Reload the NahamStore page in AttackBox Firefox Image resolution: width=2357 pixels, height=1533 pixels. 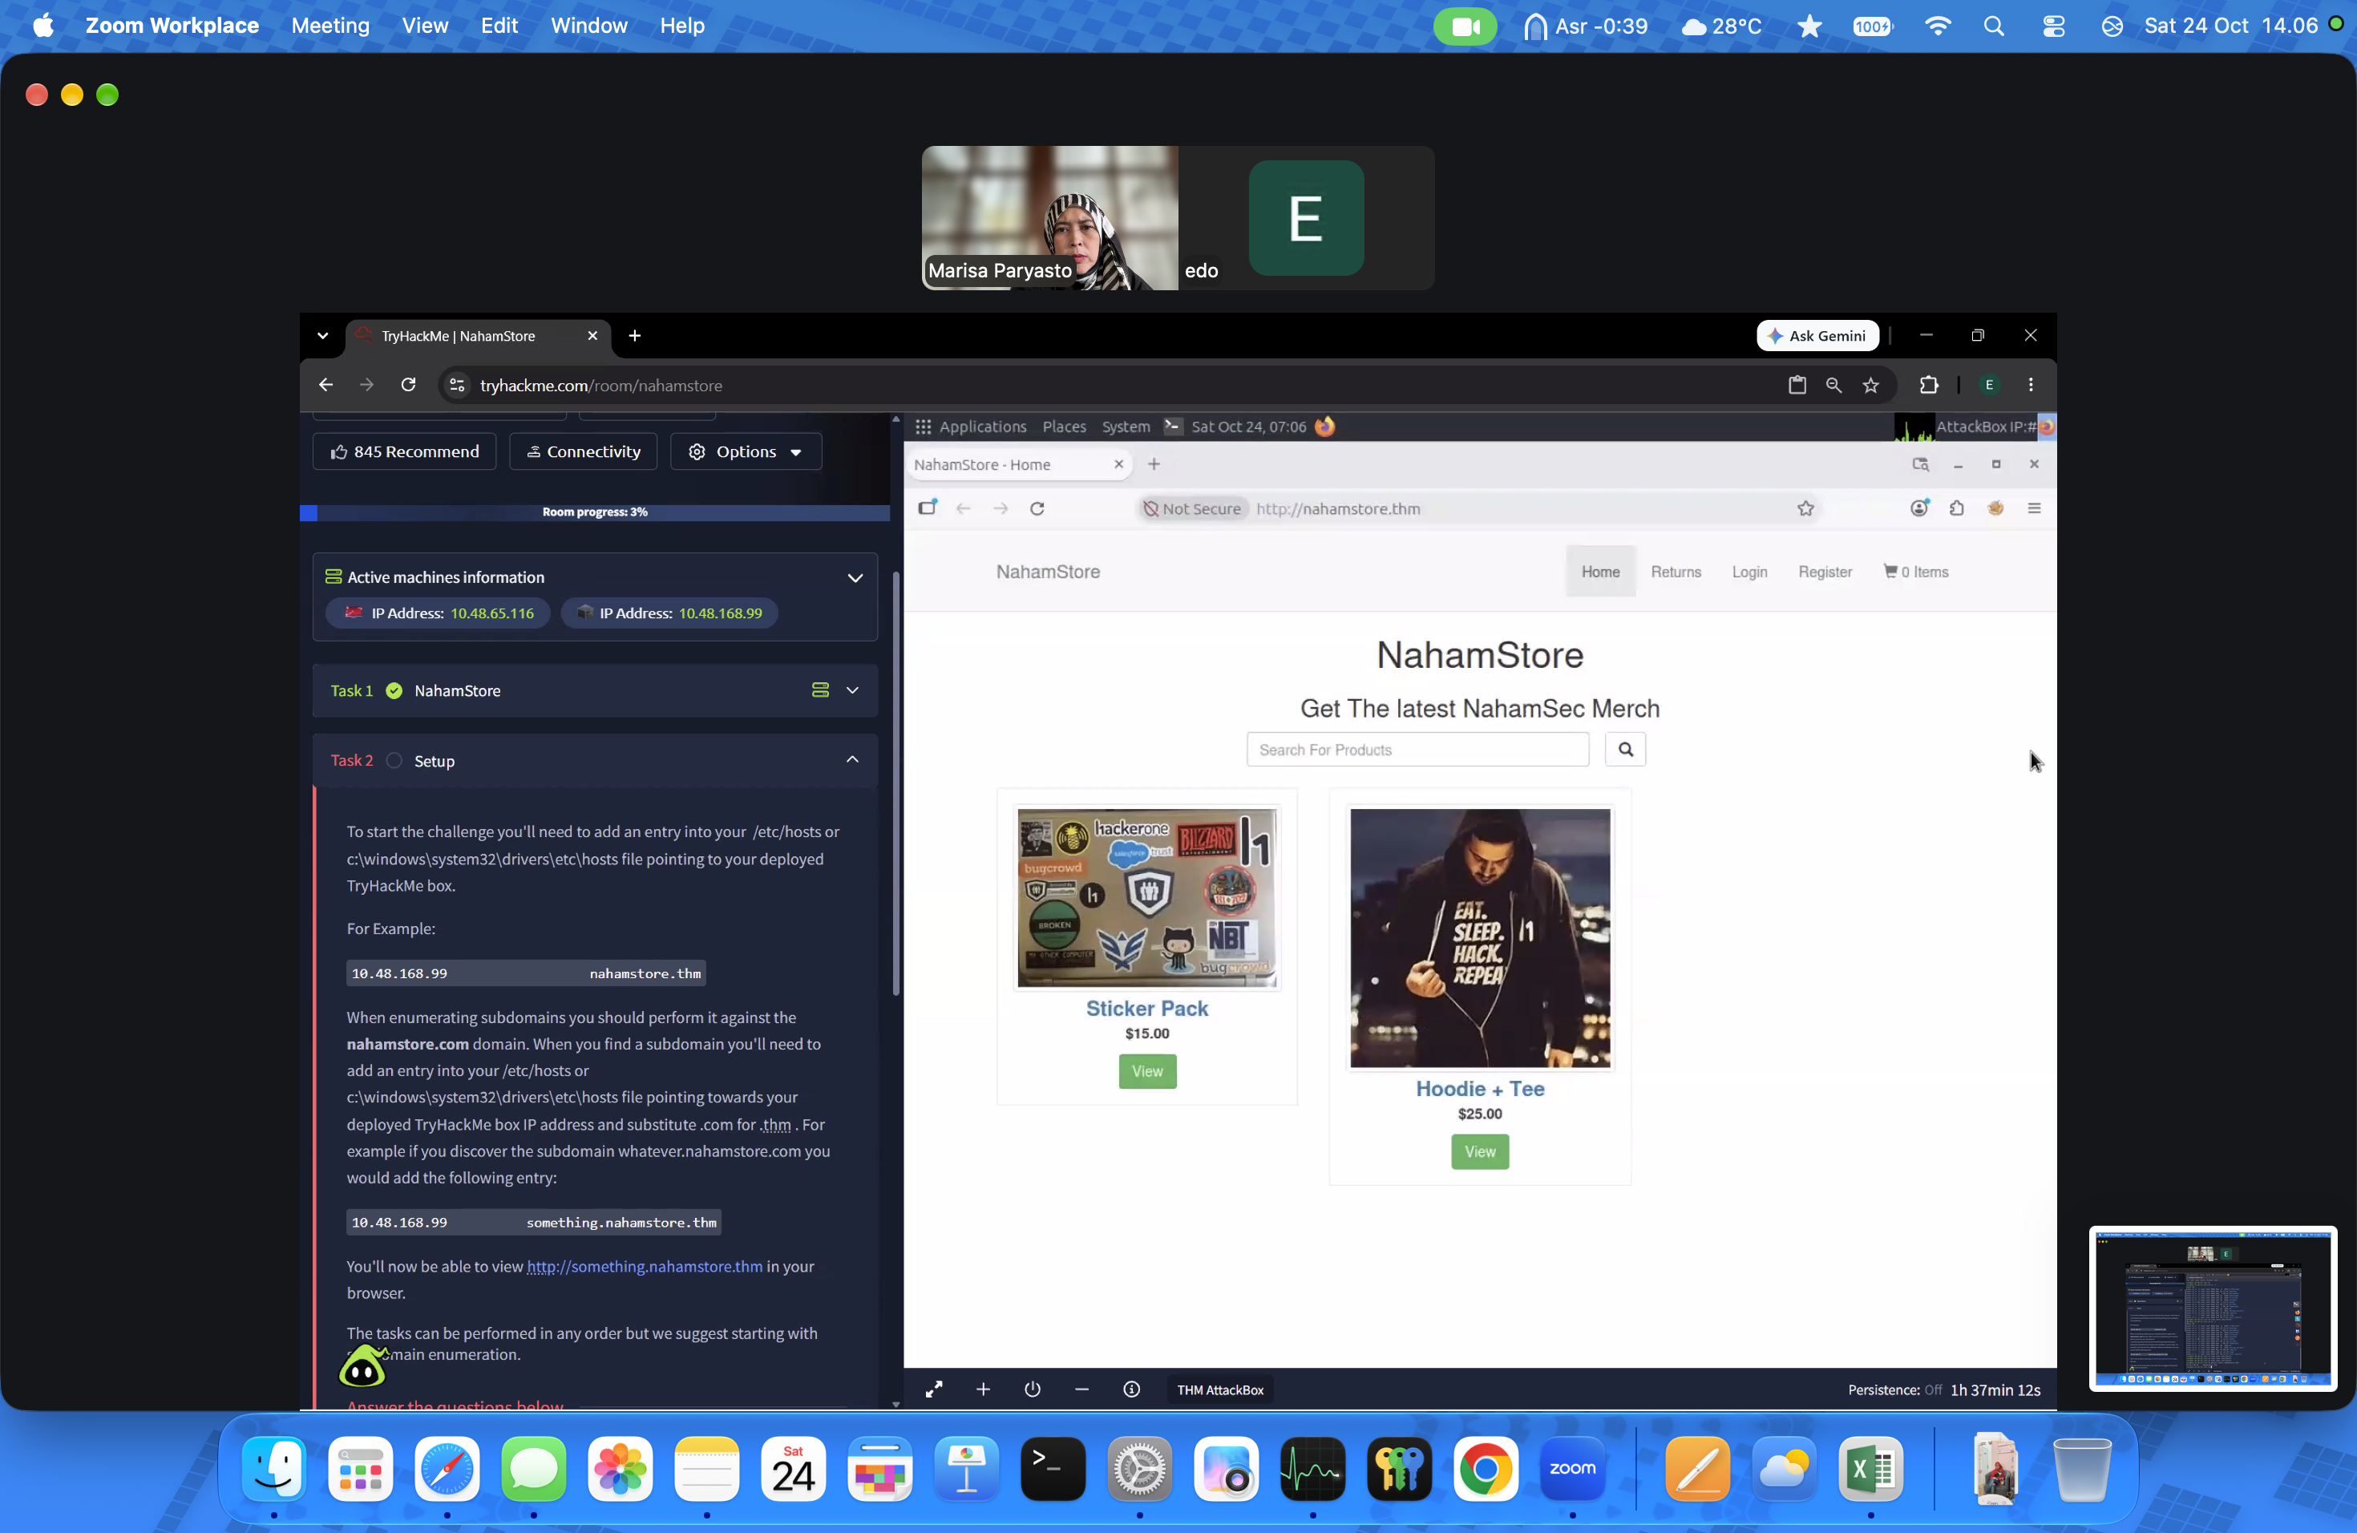point(1037,508)
